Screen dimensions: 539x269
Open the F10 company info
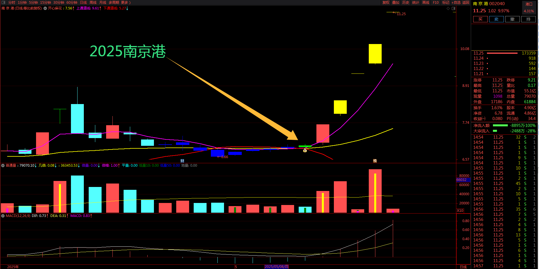coord(436,2)
